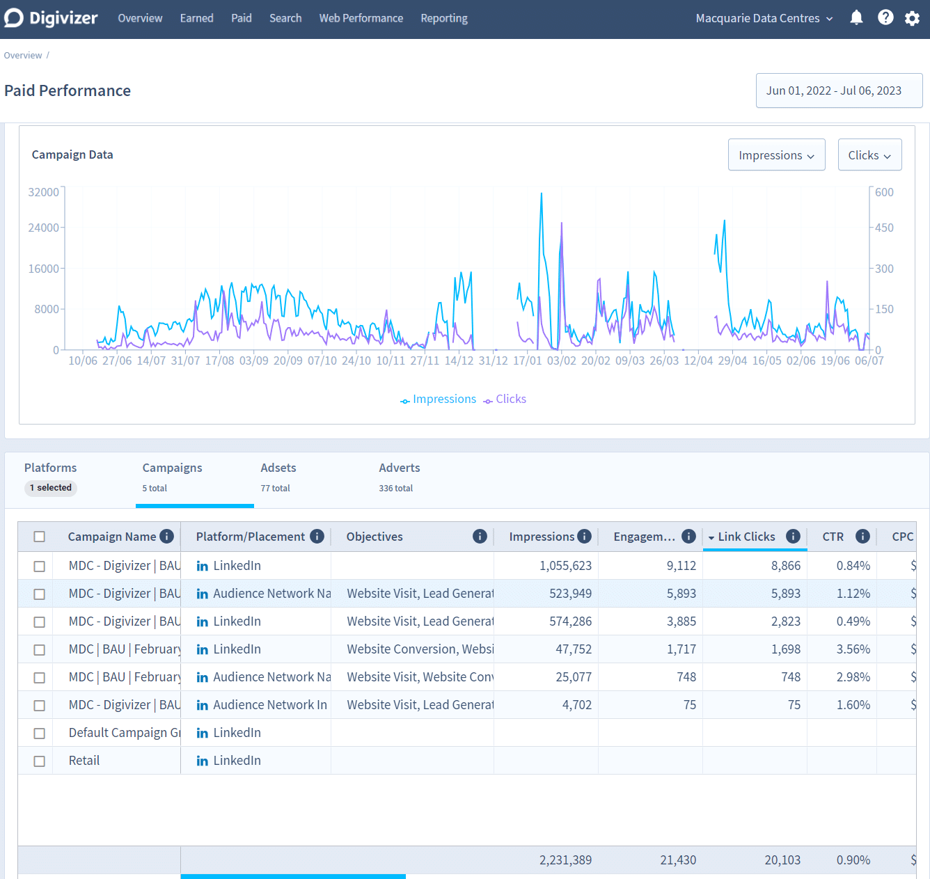This screenshot has height=879, width=930.
Task: Click LinkedIn icon in Default Campaign row
Action: click(x=203, y=733)
